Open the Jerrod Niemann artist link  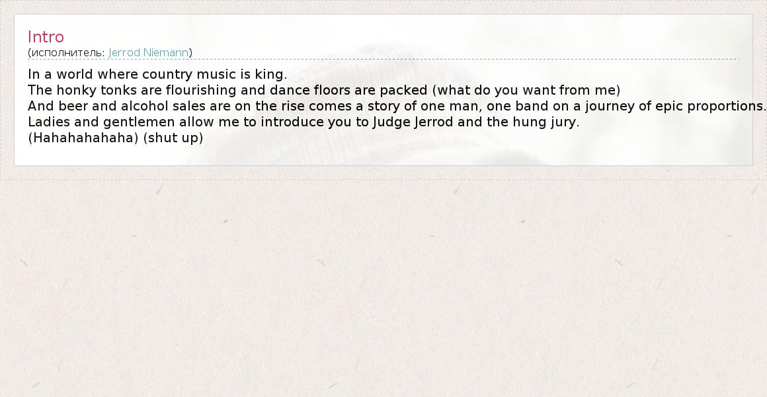pos(149,52)
